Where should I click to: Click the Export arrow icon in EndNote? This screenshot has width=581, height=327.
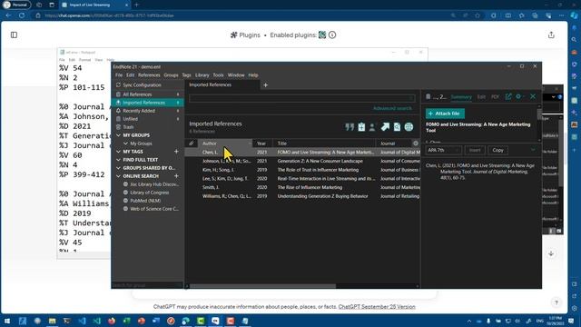385,127
